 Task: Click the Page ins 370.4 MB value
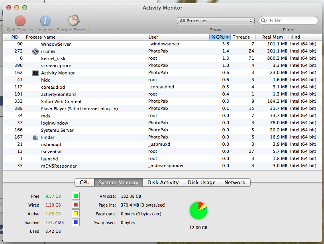(143, 205)
